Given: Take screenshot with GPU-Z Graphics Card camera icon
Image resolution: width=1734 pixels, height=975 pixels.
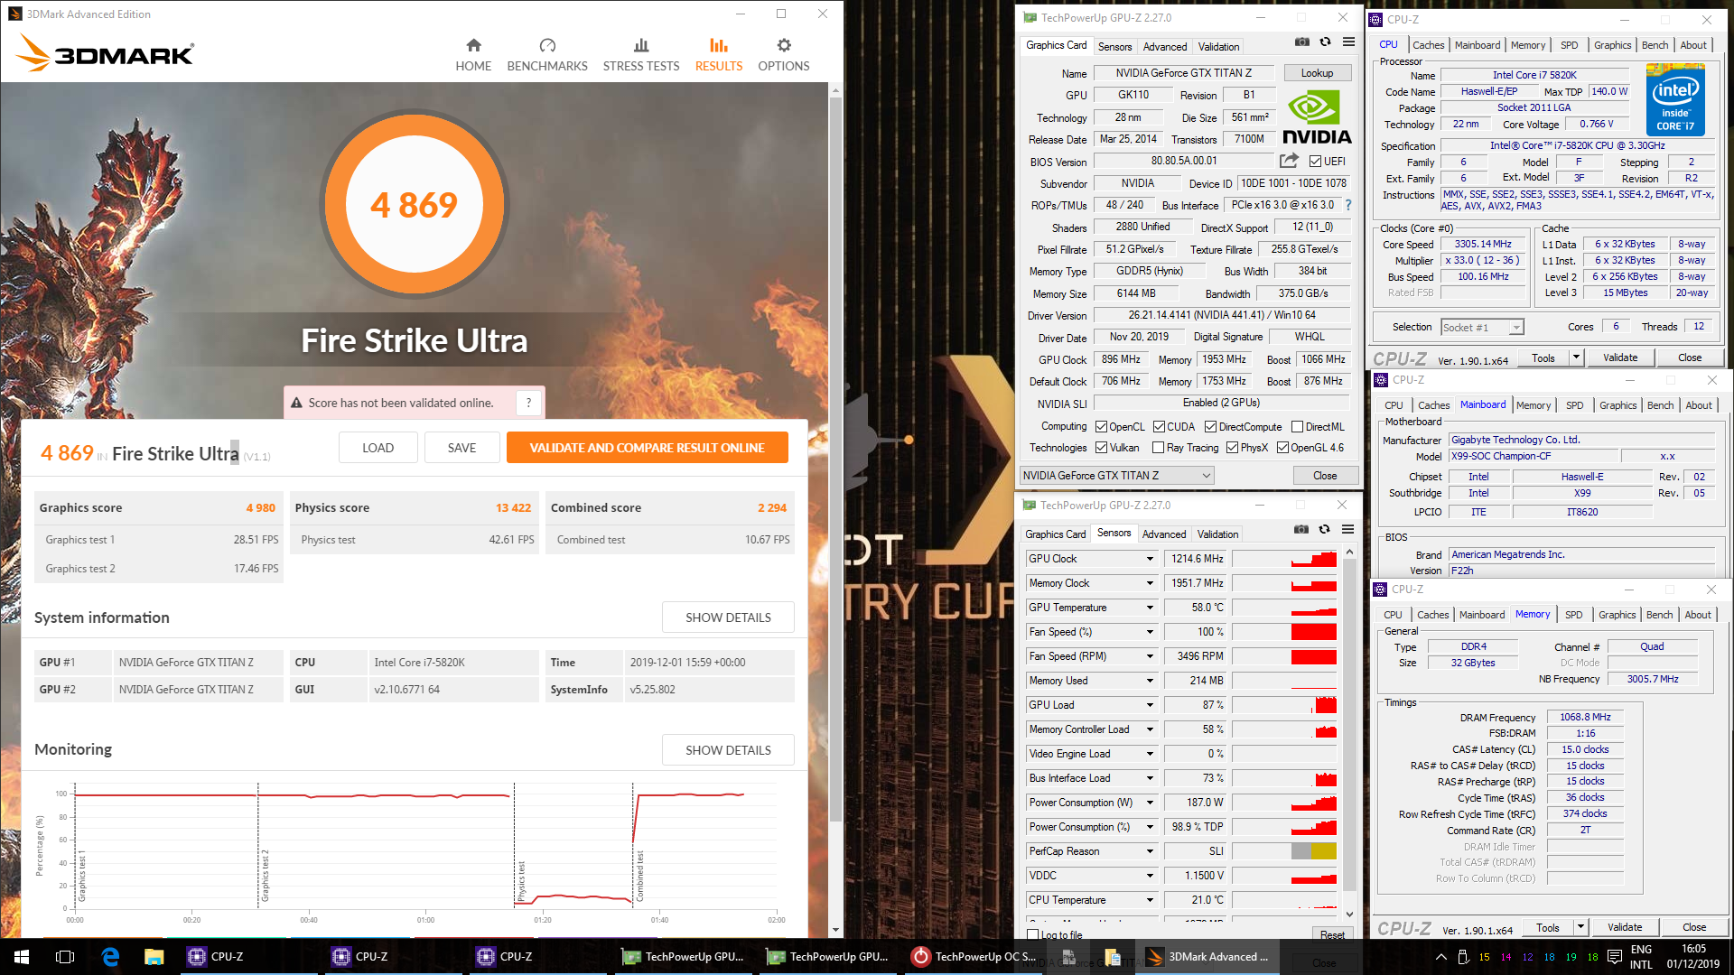Looking at the screenshot, I should click(1301, 42).
